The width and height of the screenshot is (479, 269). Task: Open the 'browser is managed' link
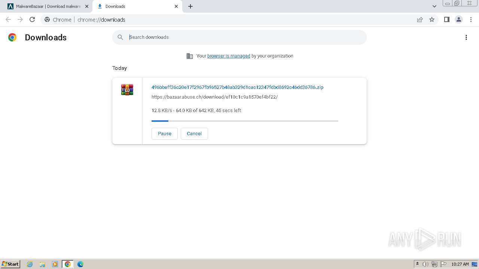[229, 56]
